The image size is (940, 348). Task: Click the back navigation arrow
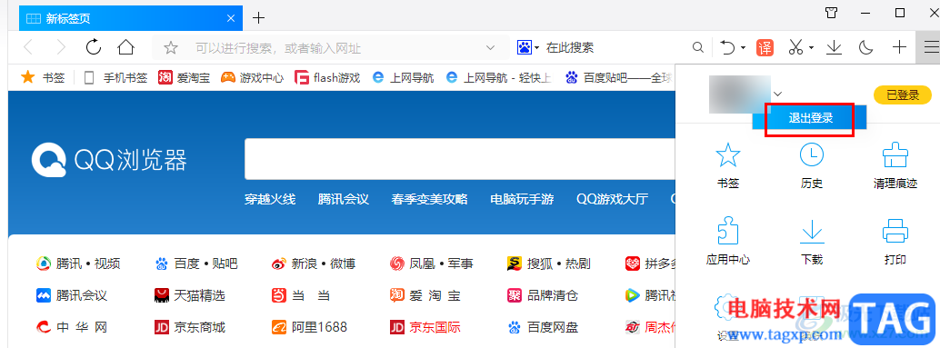tap(28, 47)
